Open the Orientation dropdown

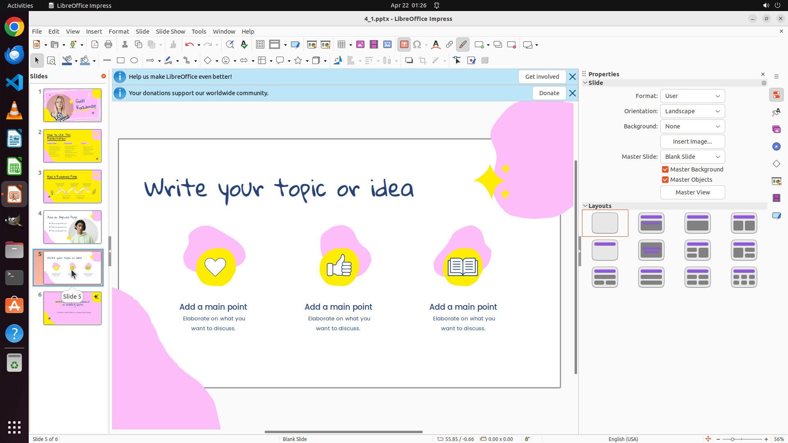[692, 111]
